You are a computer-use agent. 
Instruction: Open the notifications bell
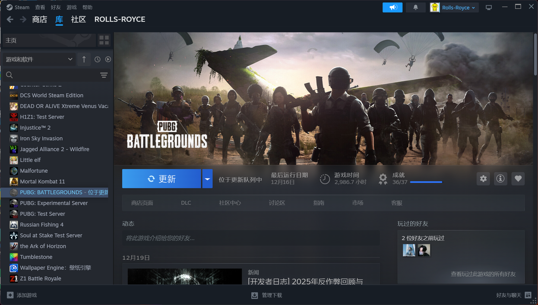(x=415, y=7)
